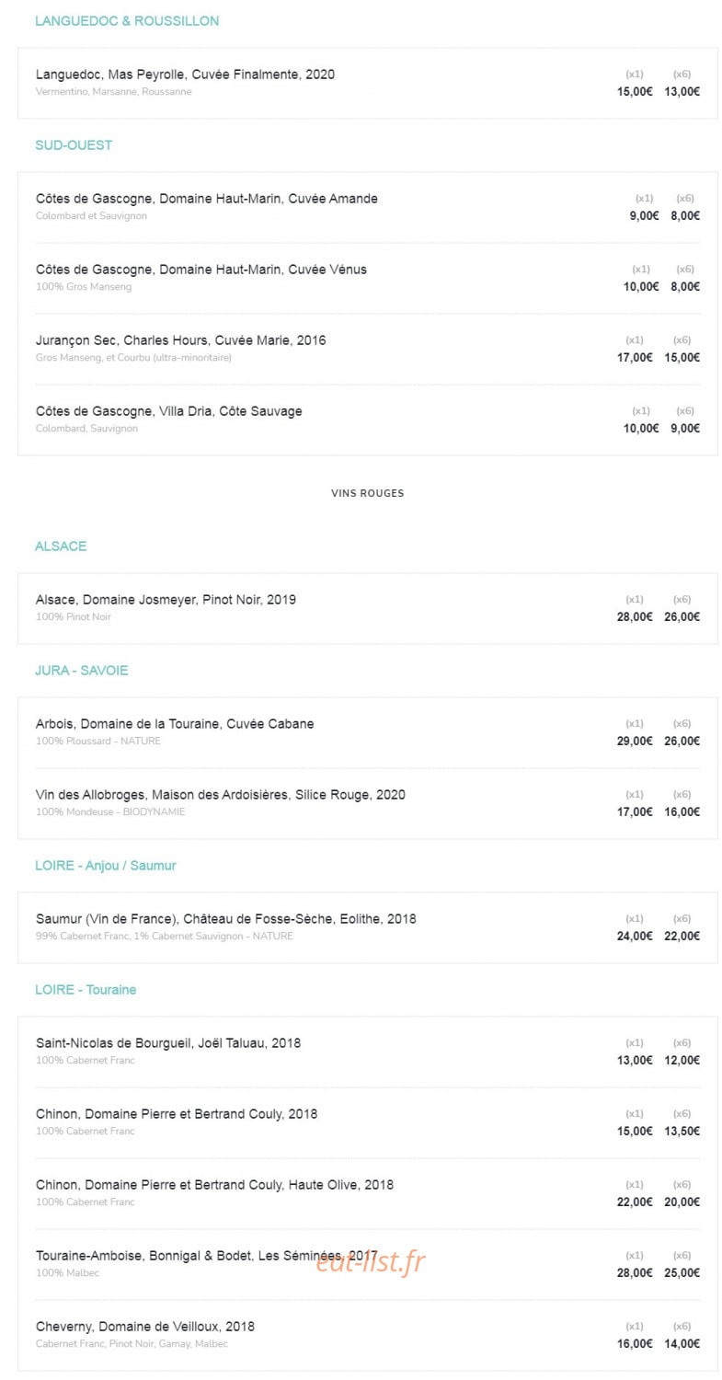The image size is (722, 1380).
Task: Click the 25,00€ six-bottle price for Les Séminées
Action: tap(682, 1272)
